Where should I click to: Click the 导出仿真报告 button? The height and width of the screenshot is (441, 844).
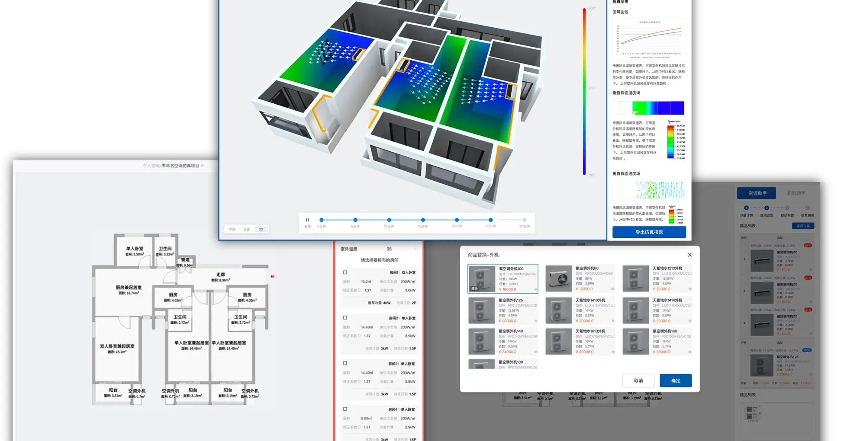pos(649,232)
